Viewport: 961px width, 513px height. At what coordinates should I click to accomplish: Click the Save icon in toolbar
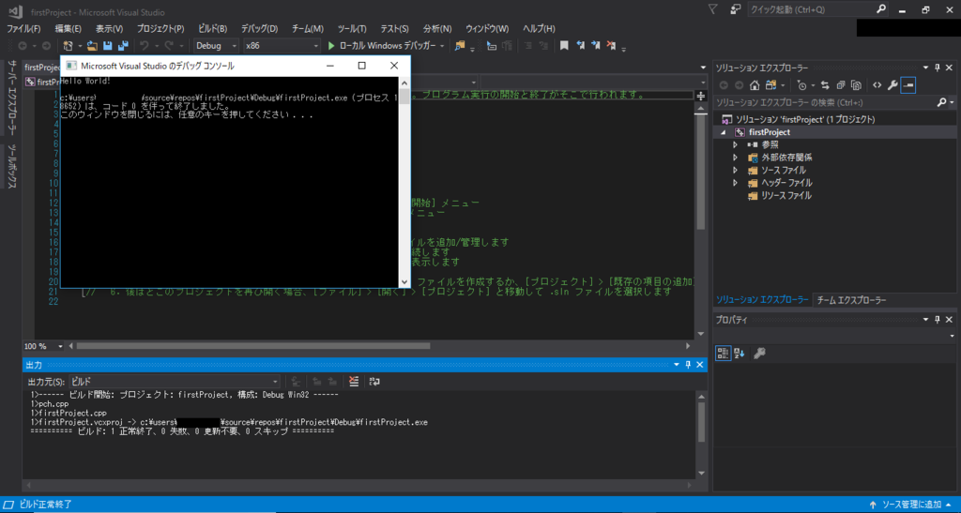108,46
